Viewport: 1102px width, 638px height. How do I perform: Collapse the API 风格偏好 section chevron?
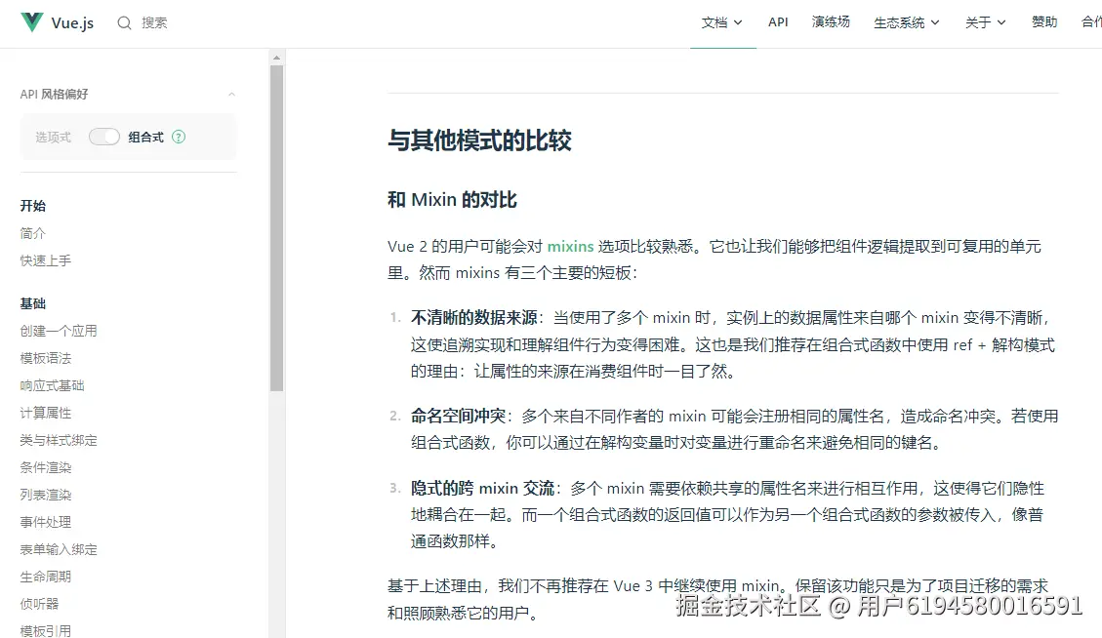coord(232,95)
